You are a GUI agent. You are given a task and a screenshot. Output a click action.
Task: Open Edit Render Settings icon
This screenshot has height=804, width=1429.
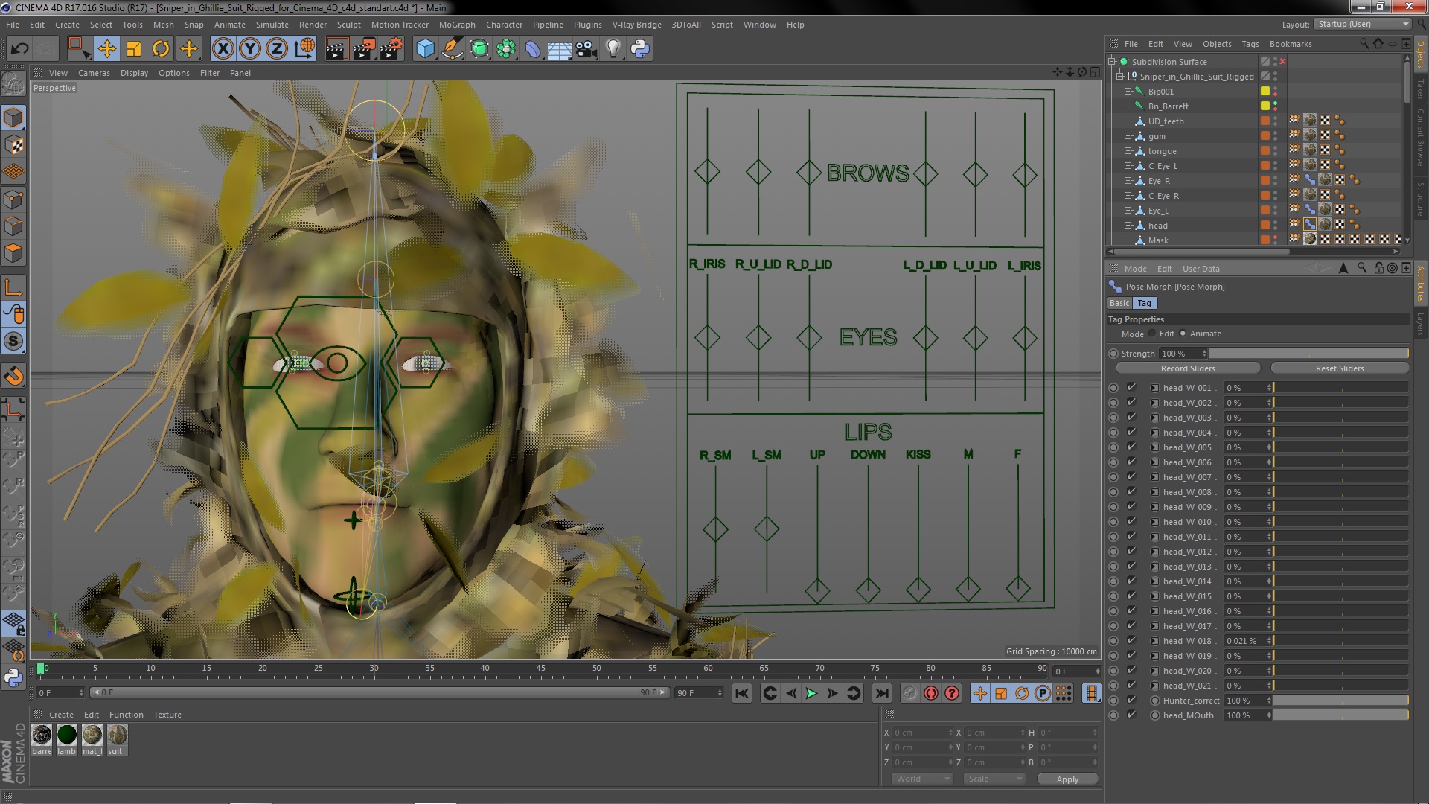[391, 49]
